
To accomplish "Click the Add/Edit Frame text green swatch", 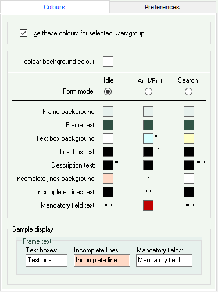I will (x=148, y=125).
